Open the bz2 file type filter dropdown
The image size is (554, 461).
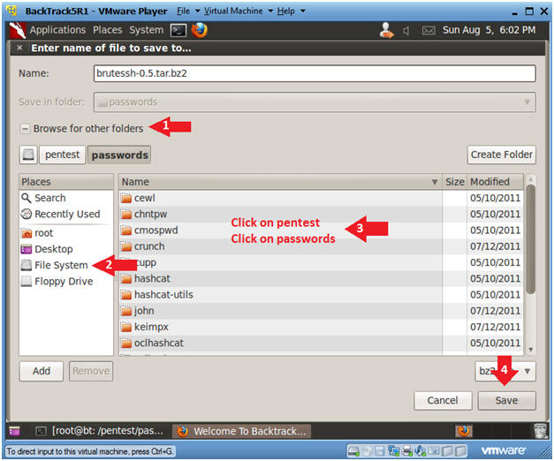[x=505, y=371]
